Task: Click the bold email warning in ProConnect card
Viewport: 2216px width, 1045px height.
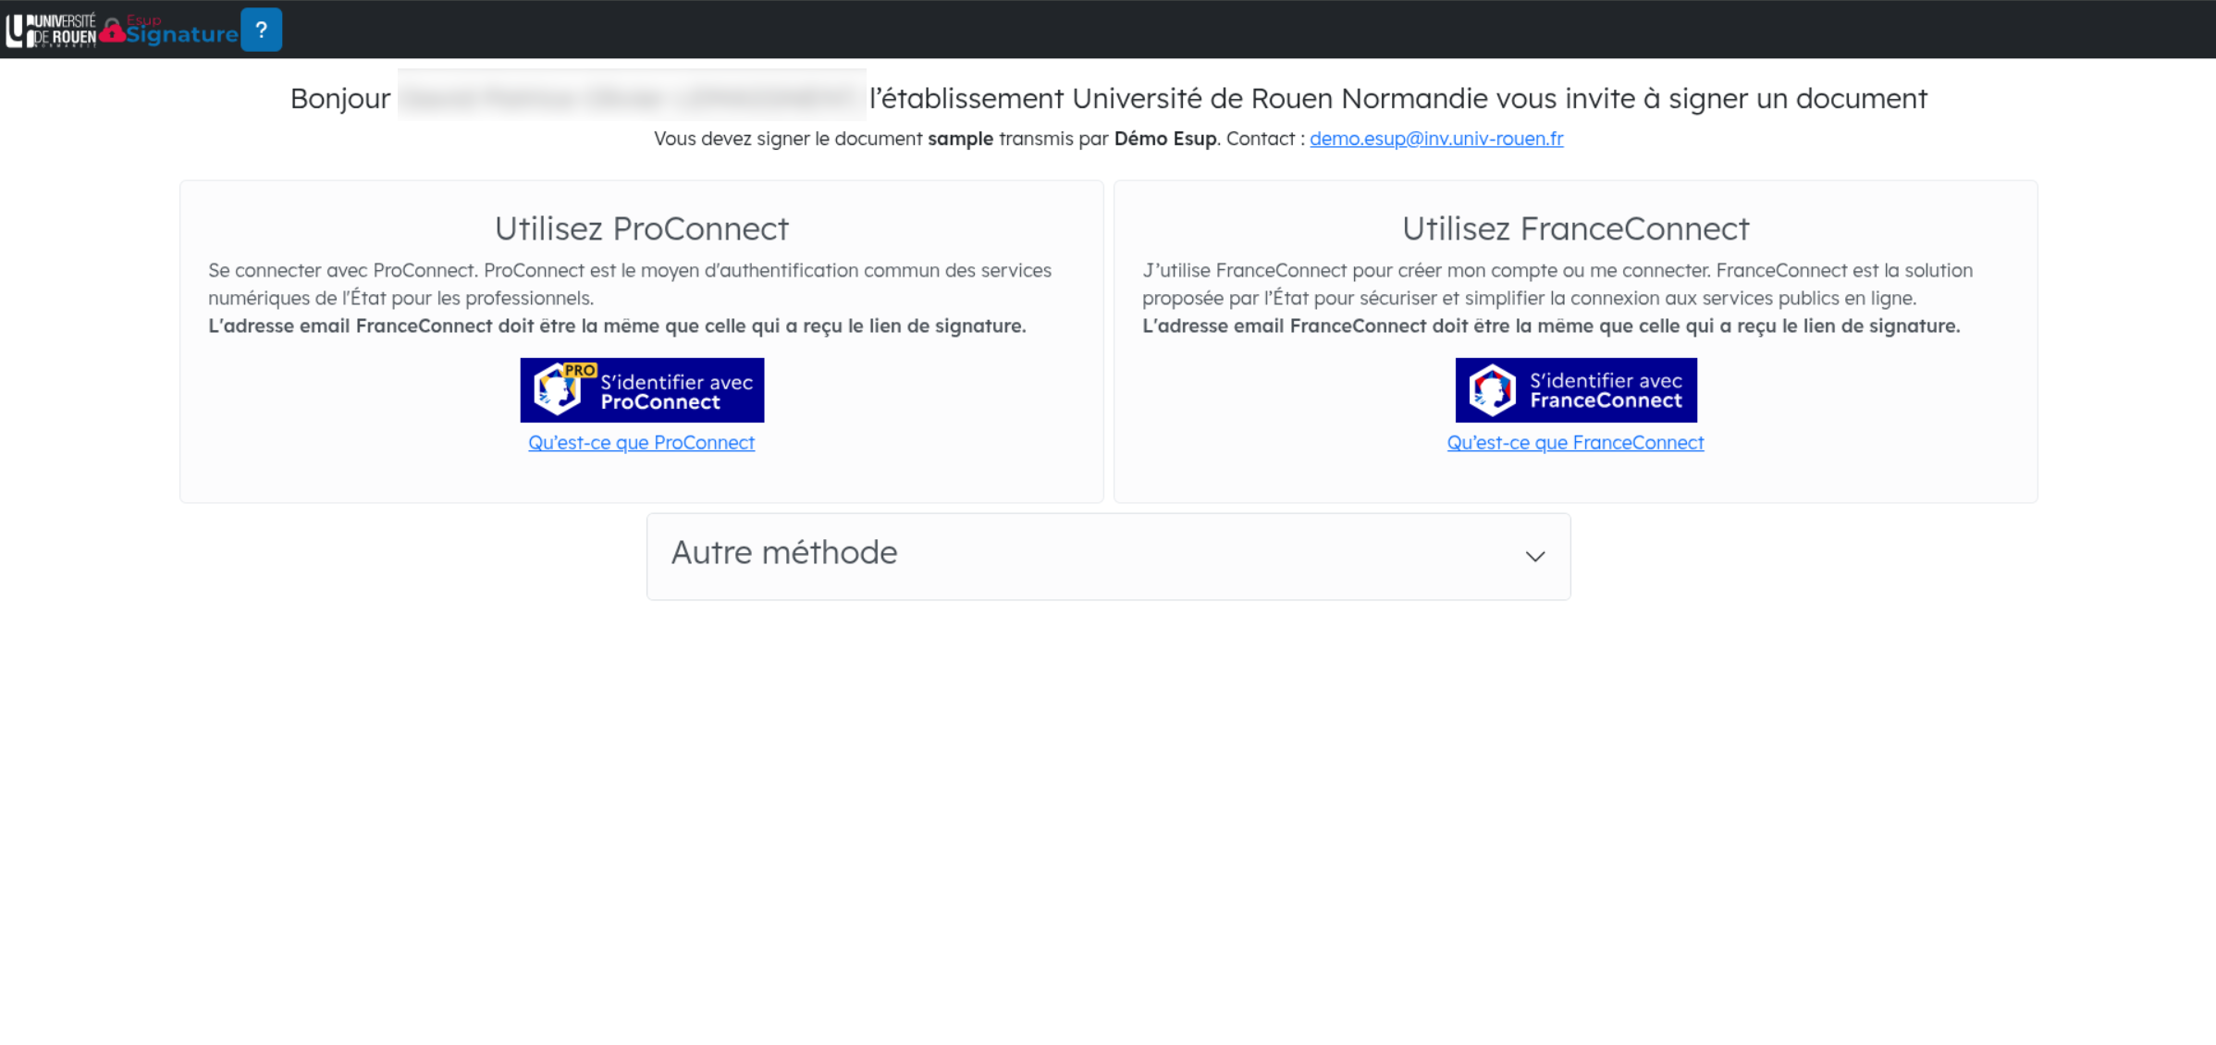Action: [x=617, y=326]
